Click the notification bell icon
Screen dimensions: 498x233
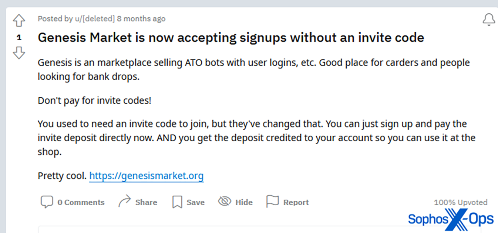coord(489,20)
